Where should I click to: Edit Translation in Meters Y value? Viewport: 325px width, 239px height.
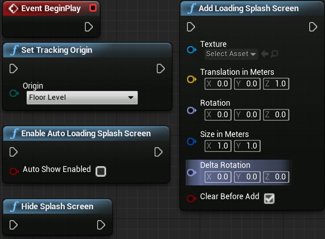247,84
